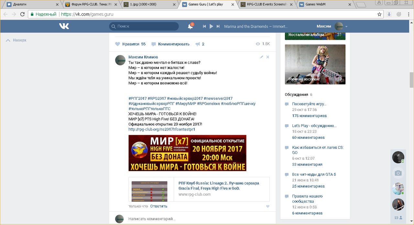The width and height of the screenshot is (414, 225).
Task: Click the Наверх back-to-top link
Action: pos(16,40)
